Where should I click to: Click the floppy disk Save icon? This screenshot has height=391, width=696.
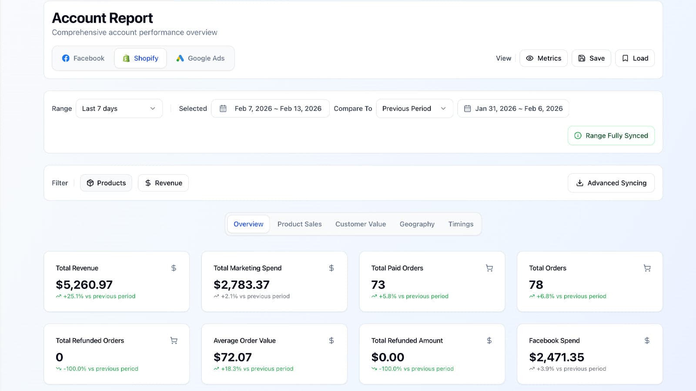(582, 58)
